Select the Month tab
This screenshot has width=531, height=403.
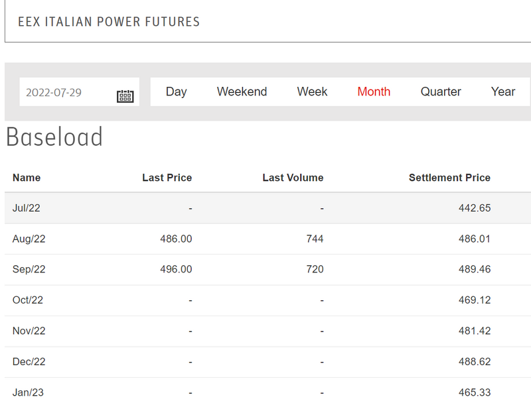pyautogui.click(x=374, y=92)
